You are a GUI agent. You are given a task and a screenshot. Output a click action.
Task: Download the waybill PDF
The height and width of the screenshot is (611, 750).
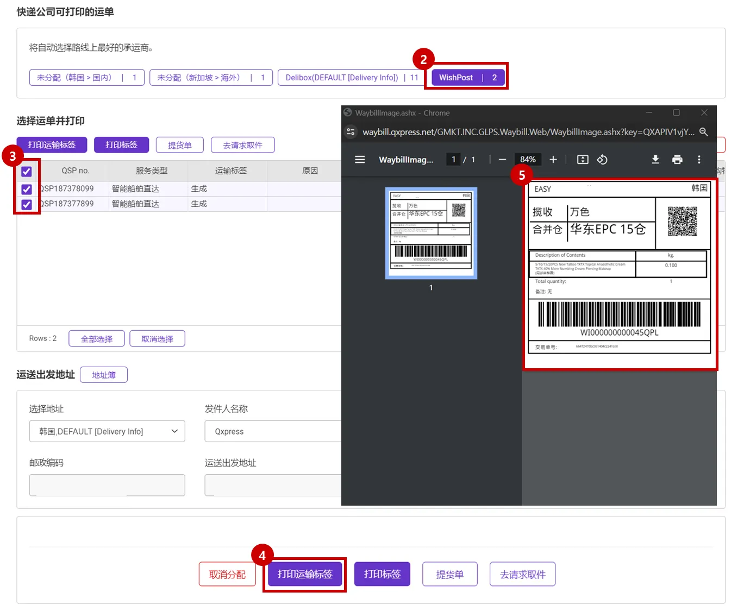point(655,160)
